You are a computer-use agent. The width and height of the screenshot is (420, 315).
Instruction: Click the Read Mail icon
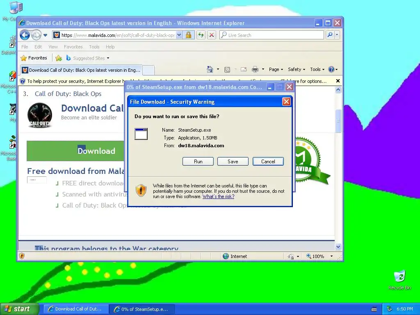tap(244, 69)
